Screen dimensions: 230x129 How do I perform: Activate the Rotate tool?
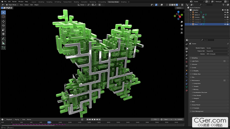pyautogui.click(x=3, y=25)
